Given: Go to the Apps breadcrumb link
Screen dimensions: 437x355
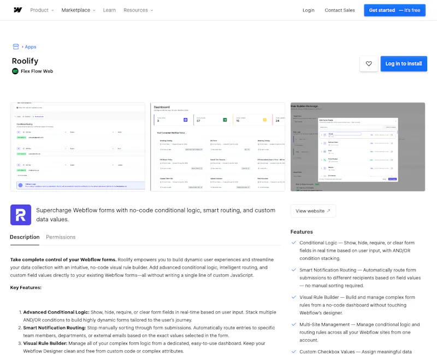Looking at the screenshot, I should tap(31, 47).
